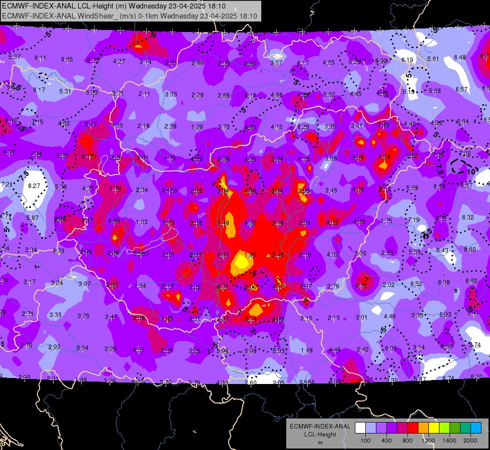Select the white legend swatch
Image resolution: width=490 pixels, height=450 pixels.
coord(360,428)
